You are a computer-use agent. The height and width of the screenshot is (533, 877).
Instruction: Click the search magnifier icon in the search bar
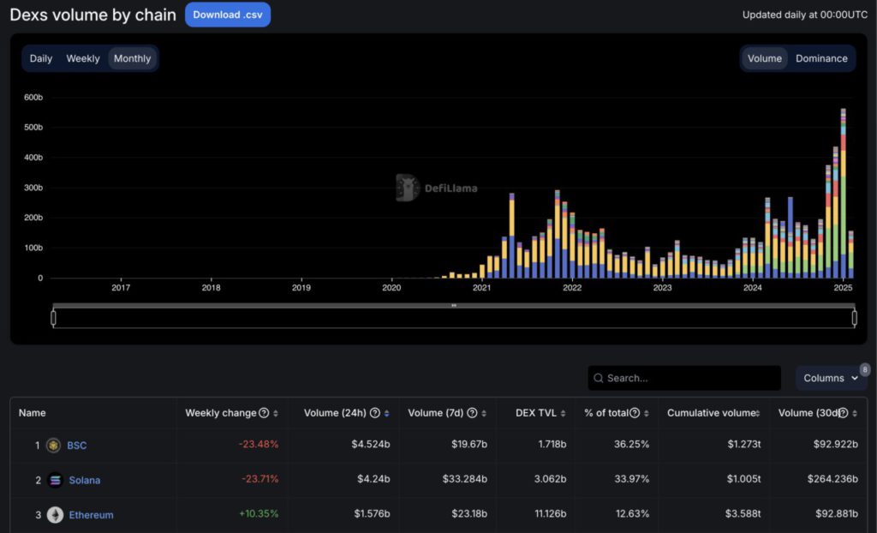598,378
